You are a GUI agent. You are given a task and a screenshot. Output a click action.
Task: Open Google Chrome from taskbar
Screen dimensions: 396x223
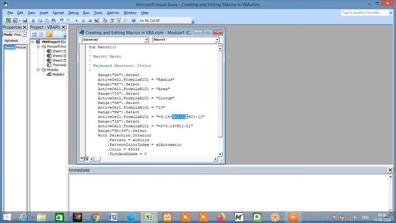coord(95,217)
